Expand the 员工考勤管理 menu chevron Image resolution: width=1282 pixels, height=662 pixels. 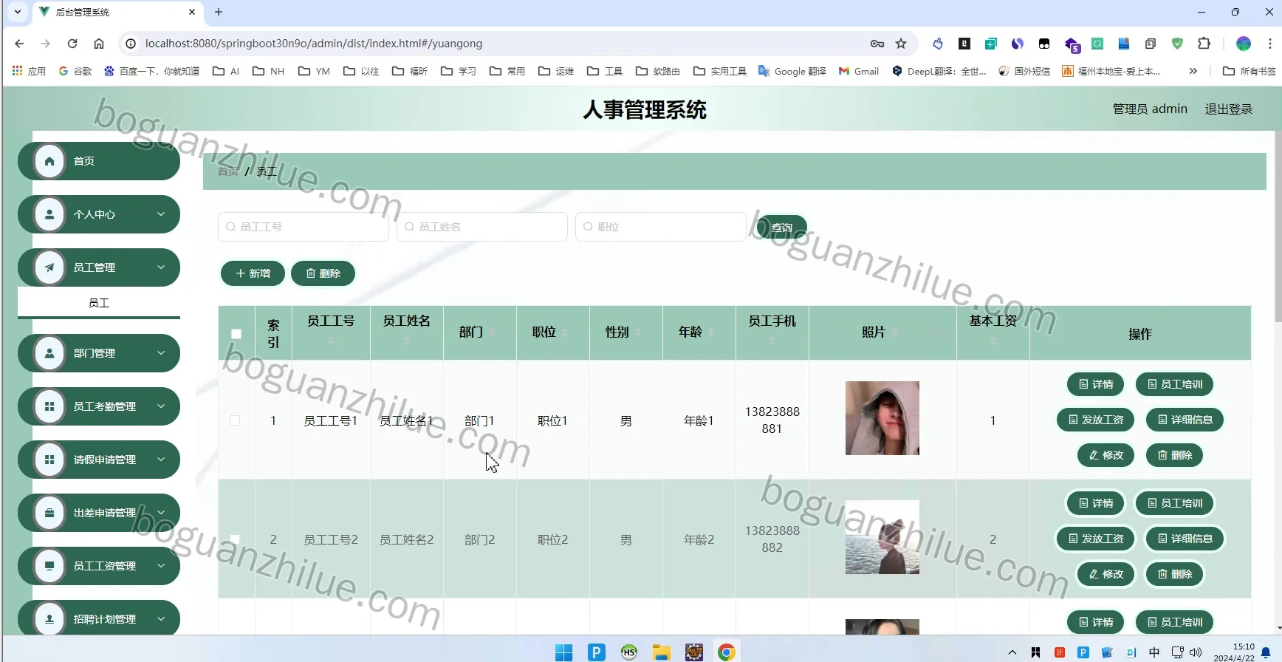tap(161, 406)
